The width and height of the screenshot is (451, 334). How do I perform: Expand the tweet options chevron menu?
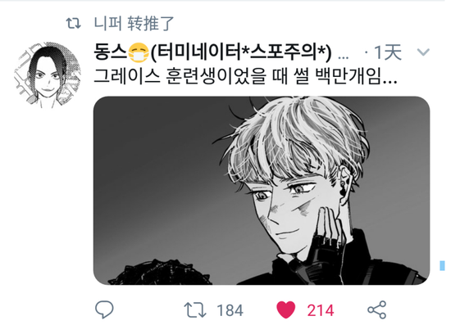click(423, 52)
